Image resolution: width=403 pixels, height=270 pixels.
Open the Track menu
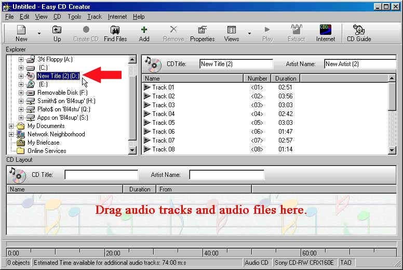point(95,17)
